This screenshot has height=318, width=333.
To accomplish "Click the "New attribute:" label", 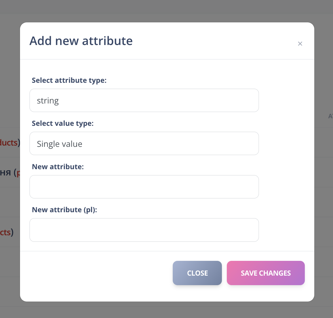I will pyautogui.click(x=58, y=167).
